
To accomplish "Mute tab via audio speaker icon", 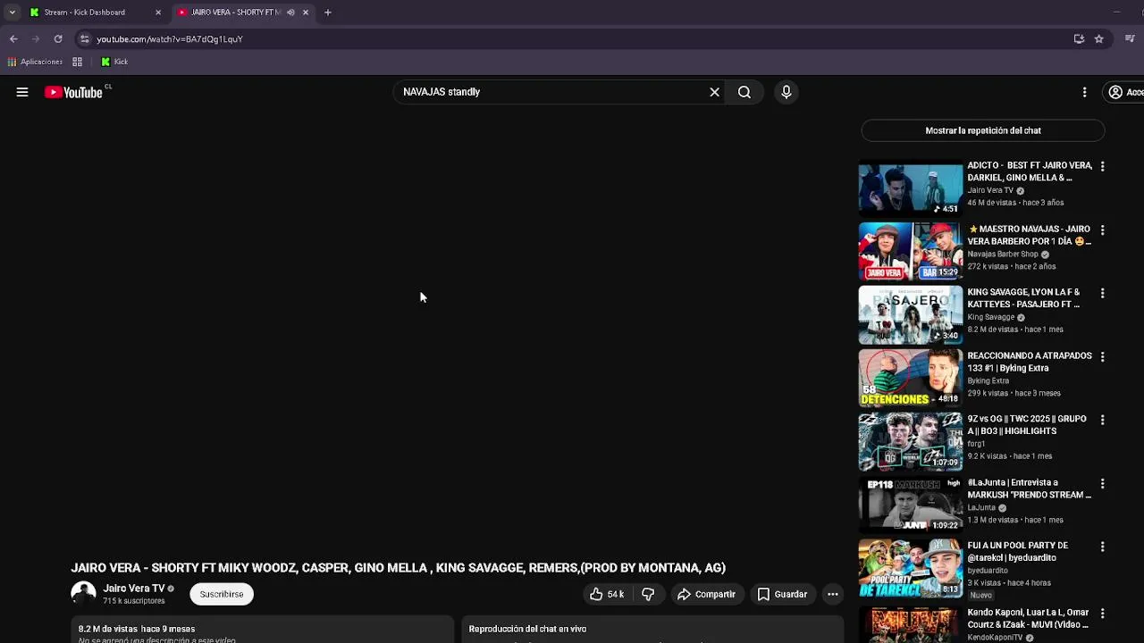I will [x=290, y=13].
